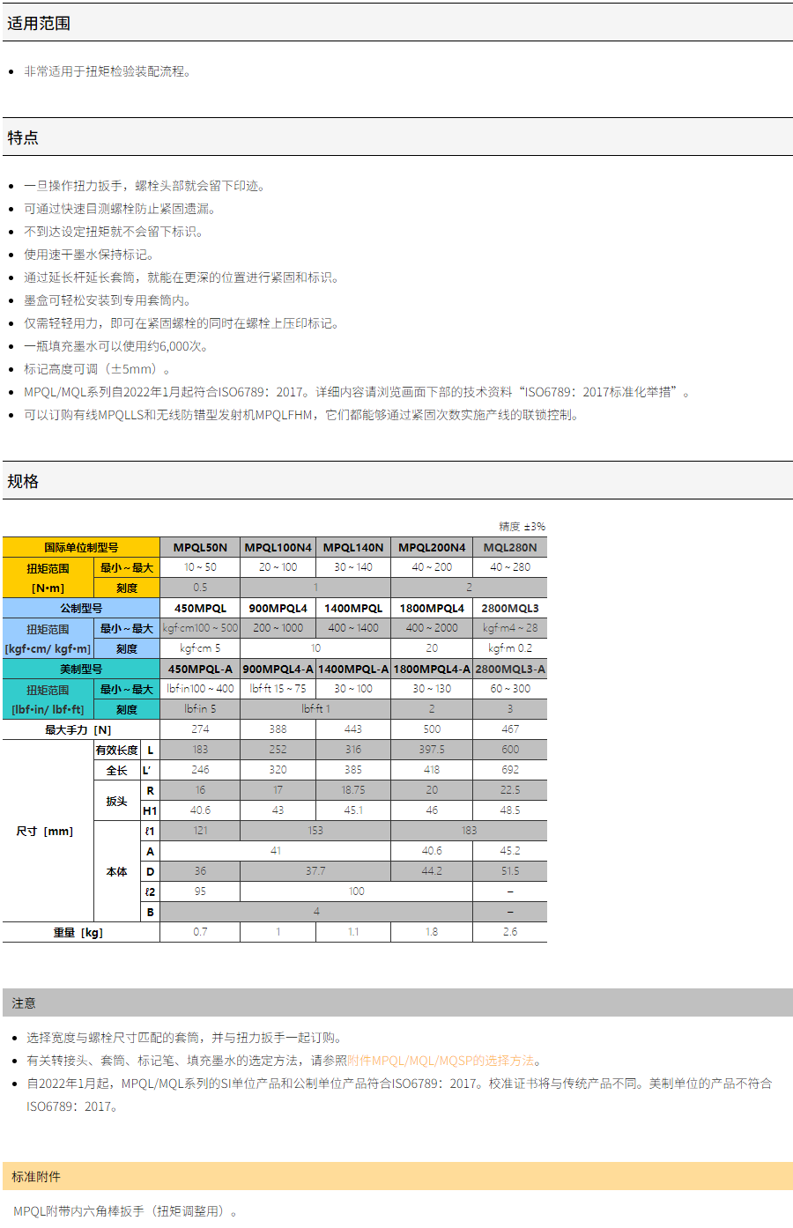
Task: Click the 公制型号 row header
Action: (x=81, y=608)
